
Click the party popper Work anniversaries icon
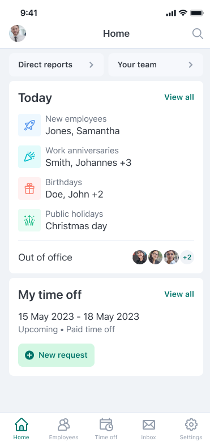point(29,157)
